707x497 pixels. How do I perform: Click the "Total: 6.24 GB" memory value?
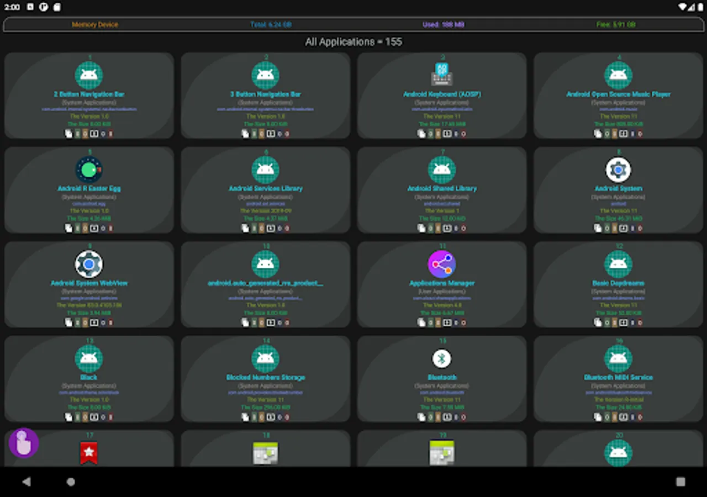(271, 25)
